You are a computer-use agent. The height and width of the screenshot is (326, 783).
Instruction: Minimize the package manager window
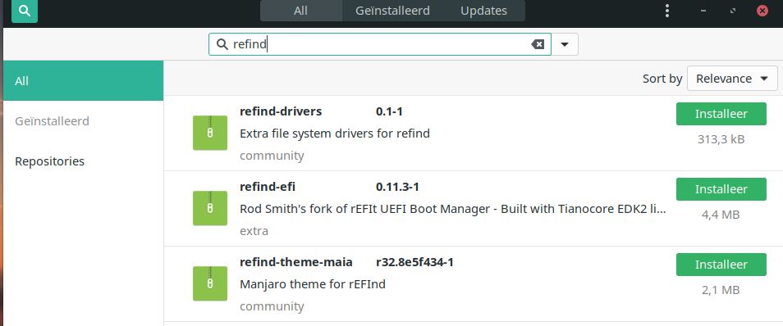pos(703,11)
